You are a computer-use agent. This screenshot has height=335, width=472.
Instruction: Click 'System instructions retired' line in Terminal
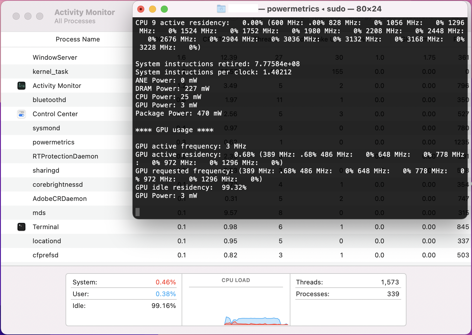(x=217, y=64)
